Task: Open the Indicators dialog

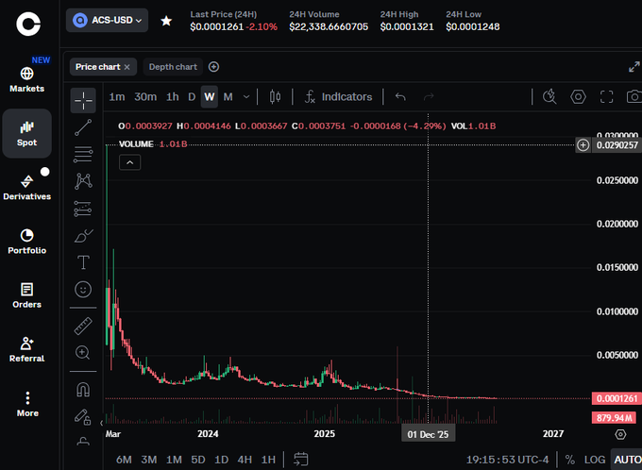Action: click(339, 97)
